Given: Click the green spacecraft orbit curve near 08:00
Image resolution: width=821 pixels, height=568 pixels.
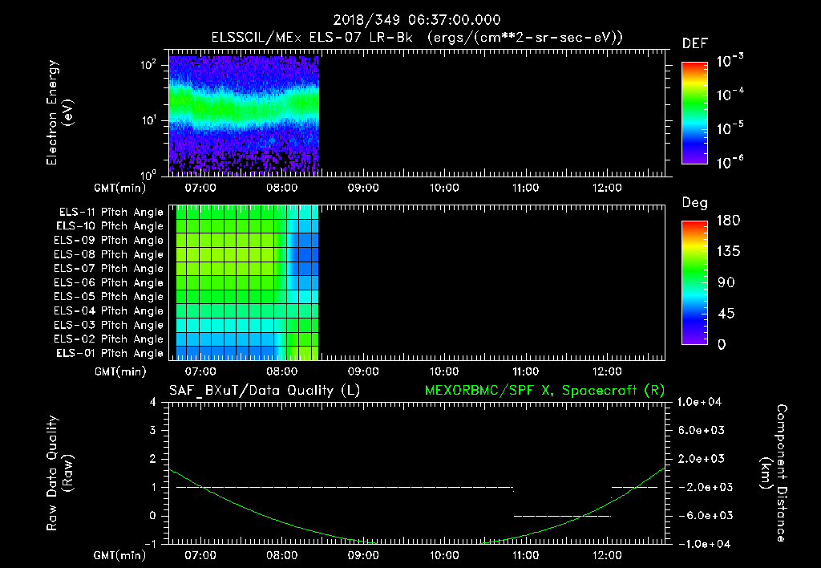Looking at the screenshot, I should click(281, 522).
